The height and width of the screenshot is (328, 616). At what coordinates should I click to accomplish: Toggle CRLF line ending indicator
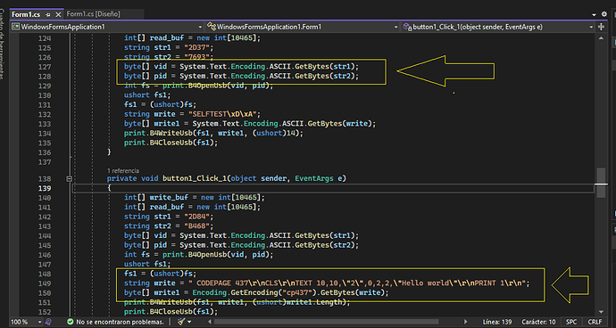595,322
